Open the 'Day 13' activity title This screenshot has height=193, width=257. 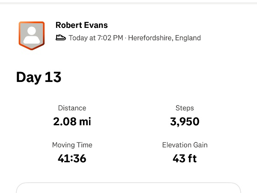click(x=39, y=77)
